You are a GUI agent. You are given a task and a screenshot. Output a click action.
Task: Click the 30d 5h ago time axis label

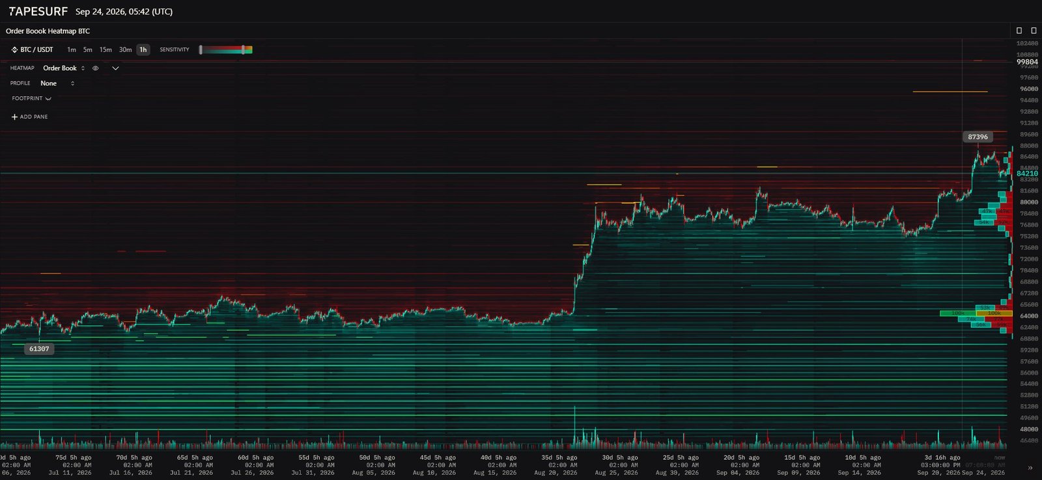coord(620,458)
